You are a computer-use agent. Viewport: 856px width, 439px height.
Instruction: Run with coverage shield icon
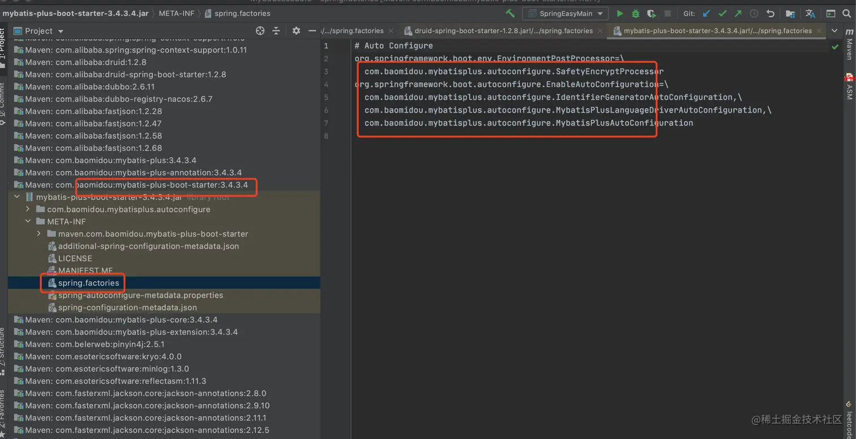tap(652, 14)
